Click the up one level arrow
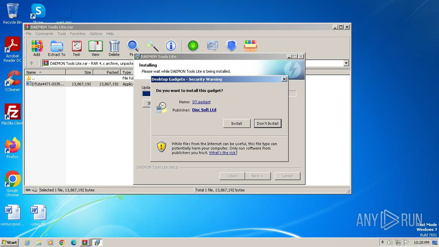This screenshot has height=247, width=439. (32, 63)
